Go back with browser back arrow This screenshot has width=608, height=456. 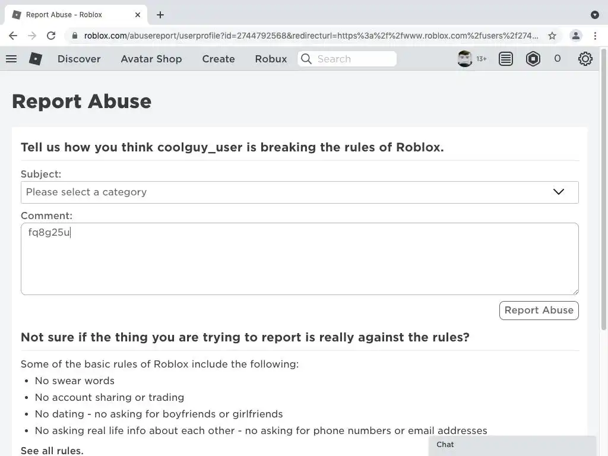(x=13, y=36)
